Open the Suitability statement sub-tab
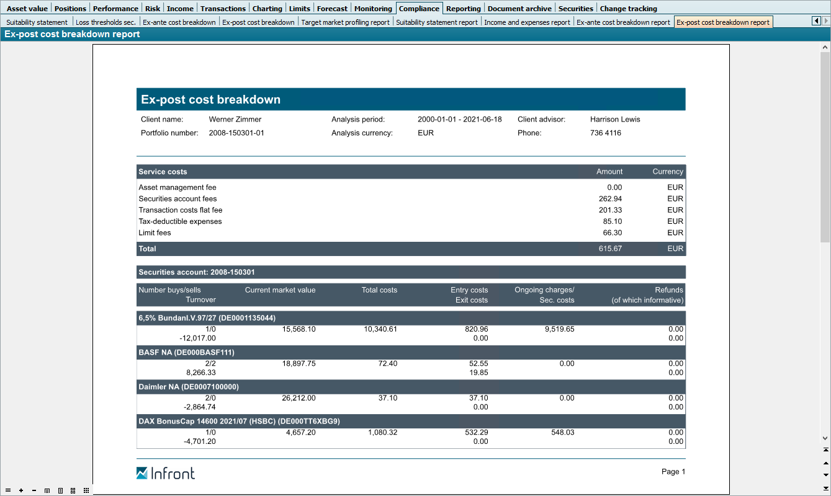Viewport: 831px width, 496px height. [37, 22]
